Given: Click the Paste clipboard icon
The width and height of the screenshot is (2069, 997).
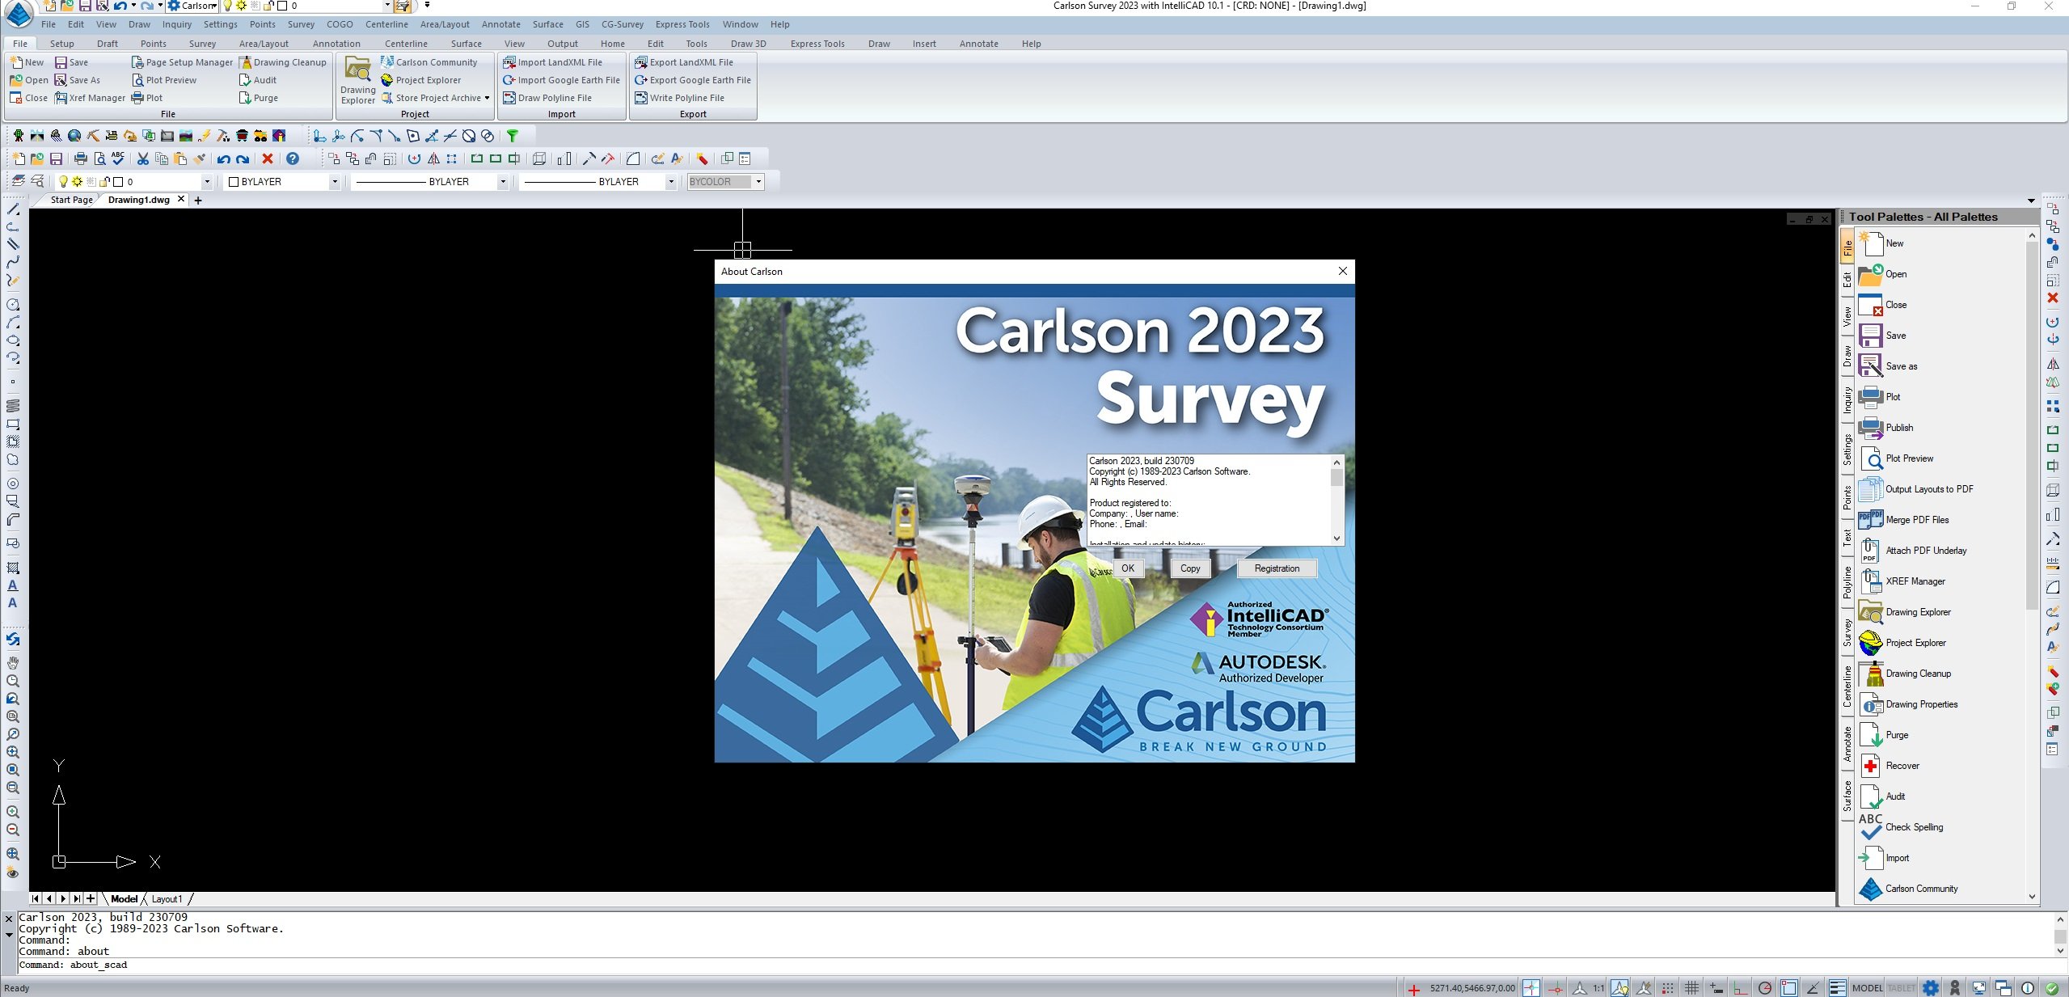Looking at the screenshot, I should 180,159.
